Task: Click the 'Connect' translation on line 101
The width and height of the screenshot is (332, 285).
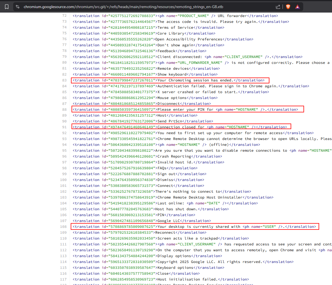Action: 165,186
